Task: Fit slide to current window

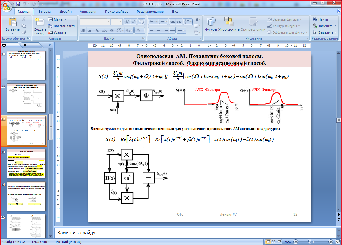Action: tap(338, 242)
